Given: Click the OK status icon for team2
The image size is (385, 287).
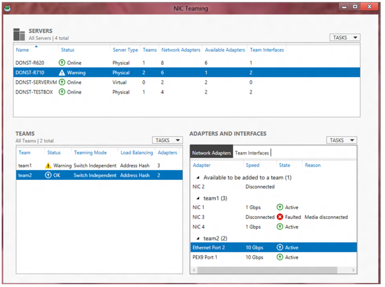Looking at the screenshot, I should pos(48,175).
